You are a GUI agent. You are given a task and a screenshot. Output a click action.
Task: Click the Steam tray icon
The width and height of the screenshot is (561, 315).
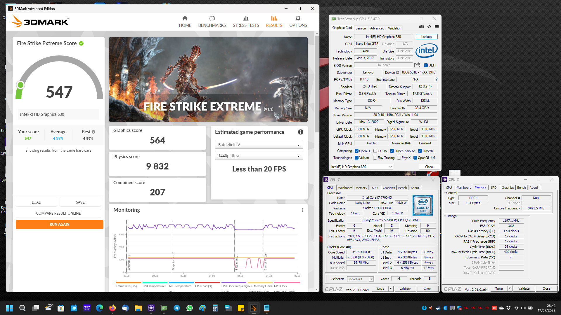point(438,308)
